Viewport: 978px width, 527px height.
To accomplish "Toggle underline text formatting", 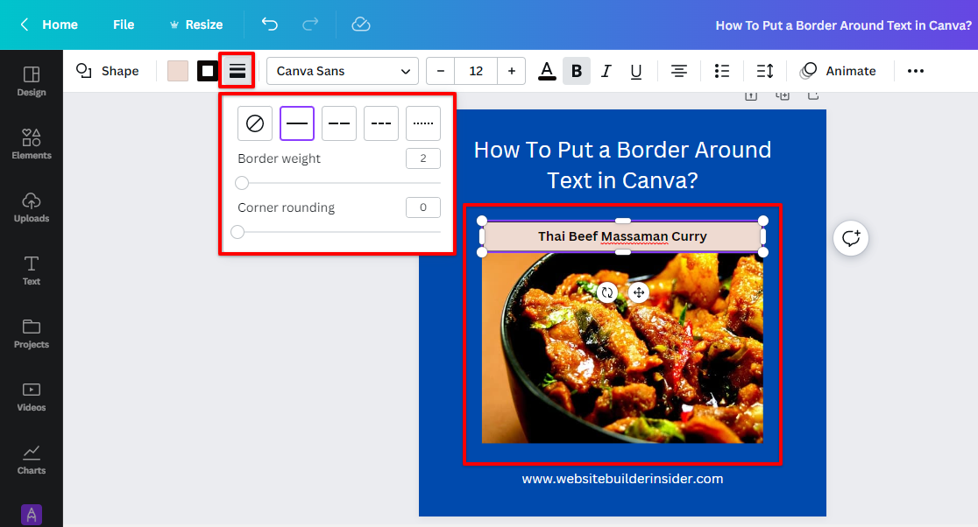I will point(636,71).
